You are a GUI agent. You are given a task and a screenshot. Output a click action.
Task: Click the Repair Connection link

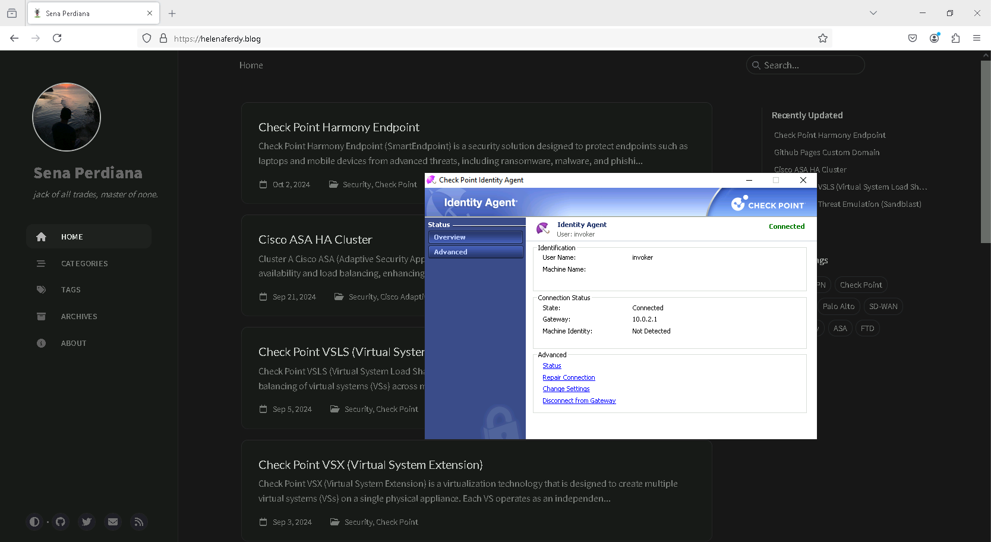click(569, 377)
